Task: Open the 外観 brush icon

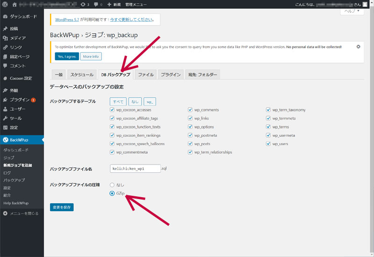Action: coord(5,90)
